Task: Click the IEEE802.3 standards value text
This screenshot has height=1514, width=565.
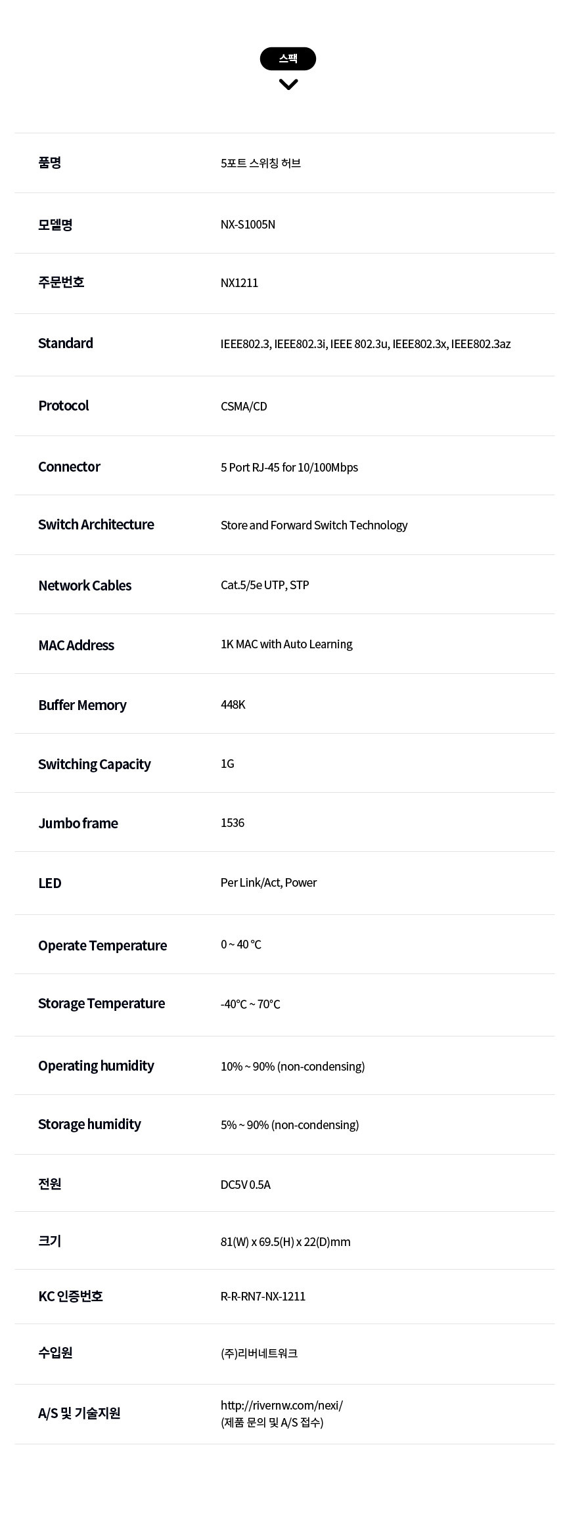Action: 365,344
